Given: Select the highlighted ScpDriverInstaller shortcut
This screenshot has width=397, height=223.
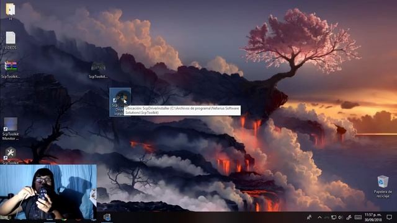Looking at the screenshot, I should point(120,102).
